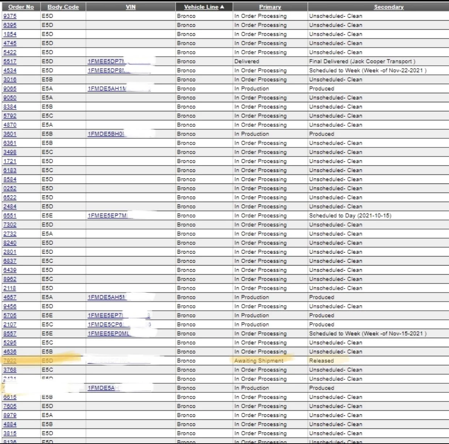449x444 pixels.
Task: Sort table by Body Code header
Action: coord(63,7)
